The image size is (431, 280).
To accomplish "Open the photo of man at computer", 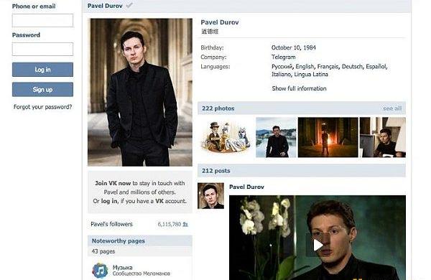I will click(383, 137).
